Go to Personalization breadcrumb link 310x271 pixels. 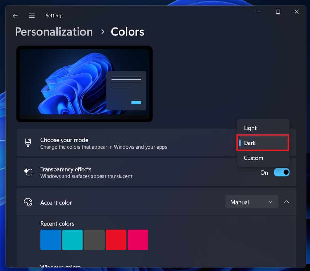click(54, 32)
